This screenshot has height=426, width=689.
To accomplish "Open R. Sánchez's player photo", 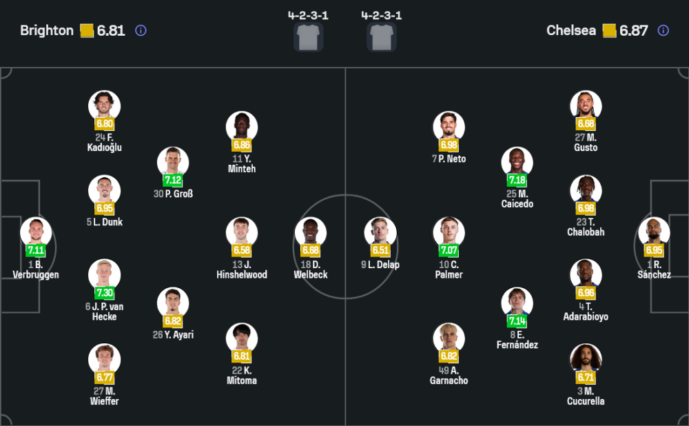I will coord(654,232).
